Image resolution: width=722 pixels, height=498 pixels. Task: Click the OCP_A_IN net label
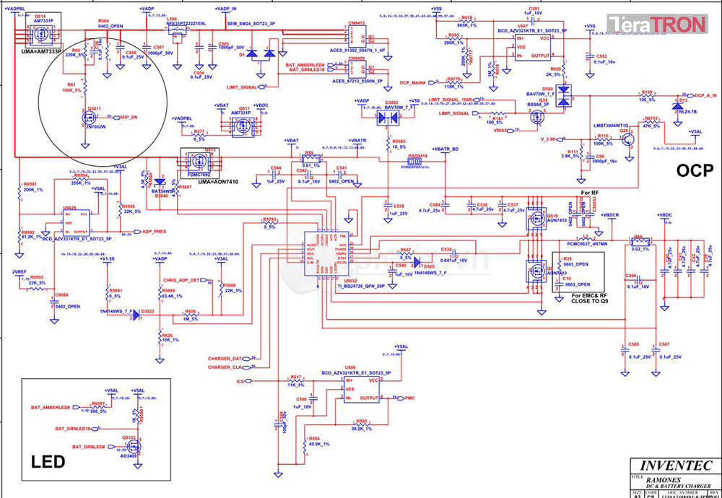point(705,95)
